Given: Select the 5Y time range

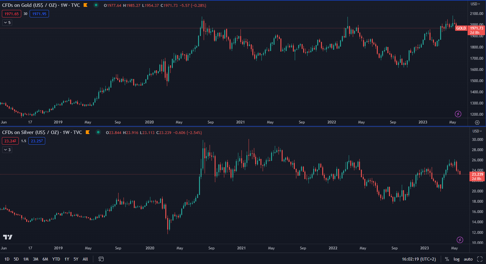Looking at the screenshot, I should (76, 259).
